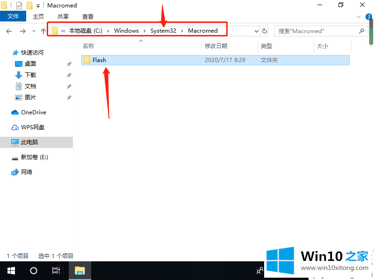Click the title bar properties checkmark icon
Screen dimensions: 374x280
click(19, 5)
